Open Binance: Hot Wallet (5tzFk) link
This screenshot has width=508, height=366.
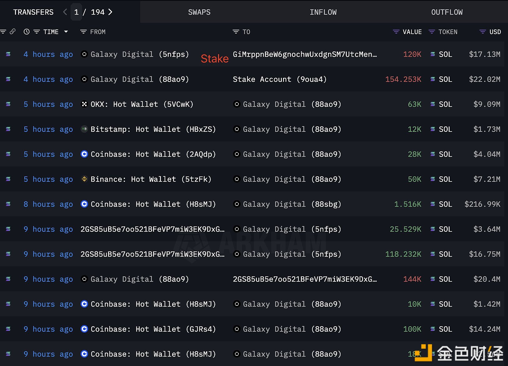click(151, 179)
